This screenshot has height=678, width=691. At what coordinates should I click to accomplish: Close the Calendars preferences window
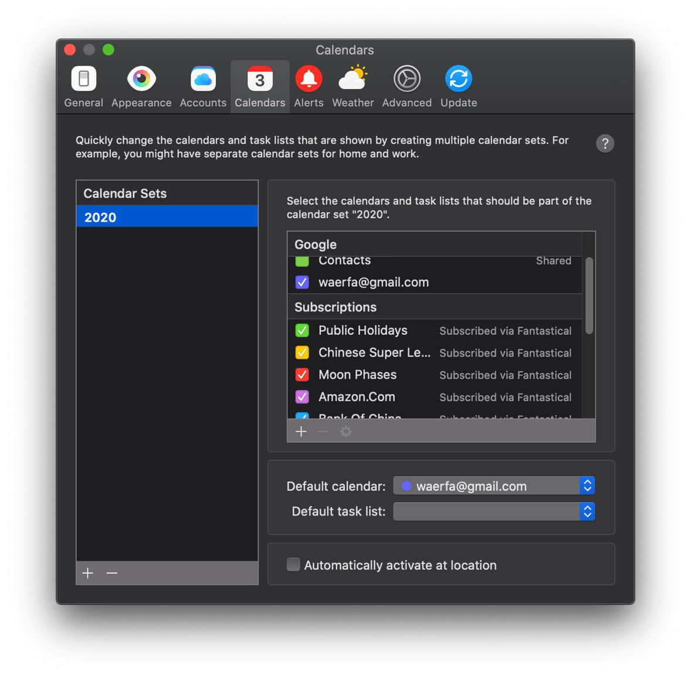coord(70,49)
